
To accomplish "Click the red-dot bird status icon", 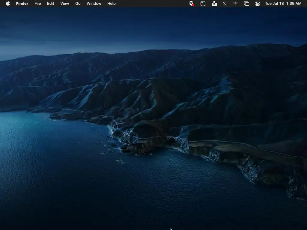I will click(x=192, y=4).
